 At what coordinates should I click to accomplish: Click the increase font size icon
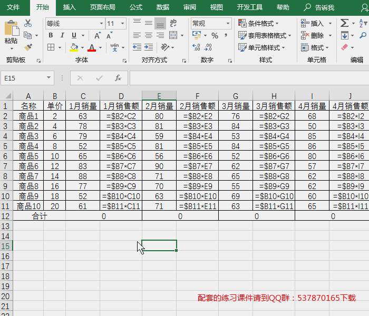coord(98,35)
